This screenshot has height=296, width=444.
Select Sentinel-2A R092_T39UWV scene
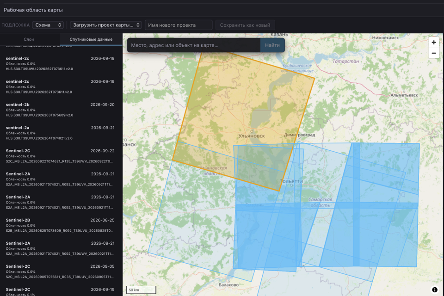pos(60,248)
